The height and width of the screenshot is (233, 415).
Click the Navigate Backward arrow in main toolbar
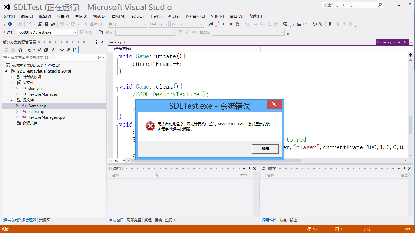tap(10, 24)
